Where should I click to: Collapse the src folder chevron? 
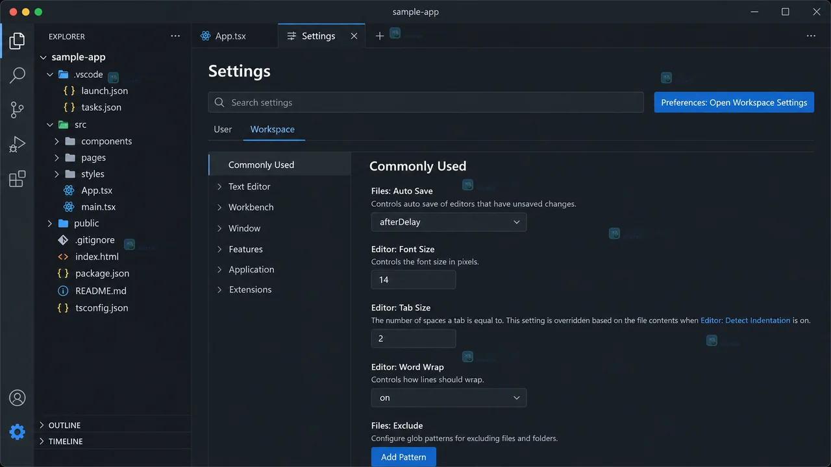point(50,125)
